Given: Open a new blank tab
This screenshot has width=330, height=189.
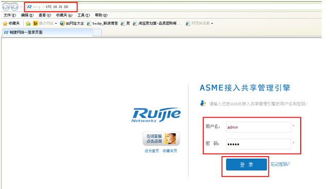Looking at the screenshot, I should click(97, 32).
